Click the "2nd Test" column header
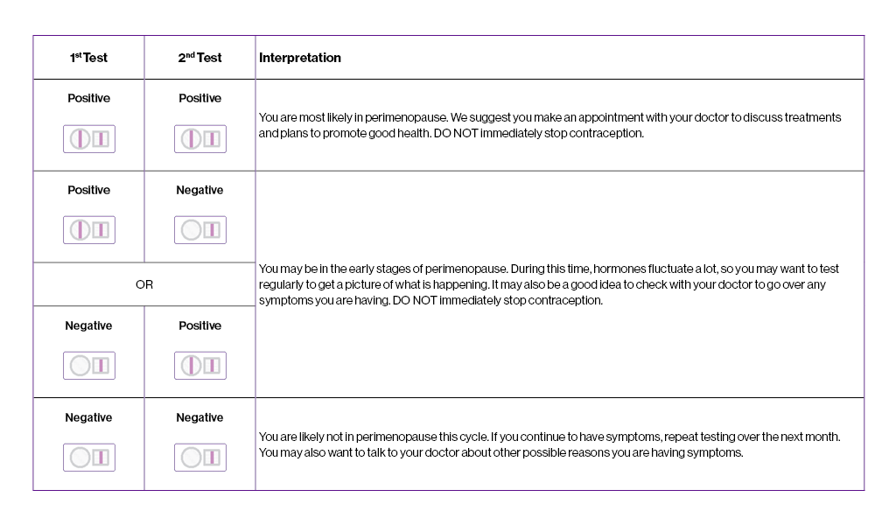Screen dimensions: 896x525 (x=200, y=58)
